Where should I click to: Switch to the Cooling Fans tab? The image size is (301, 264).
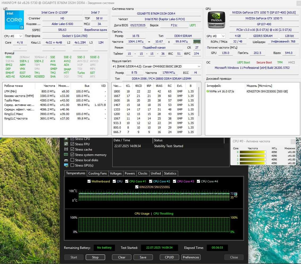(x=97, y=173)
